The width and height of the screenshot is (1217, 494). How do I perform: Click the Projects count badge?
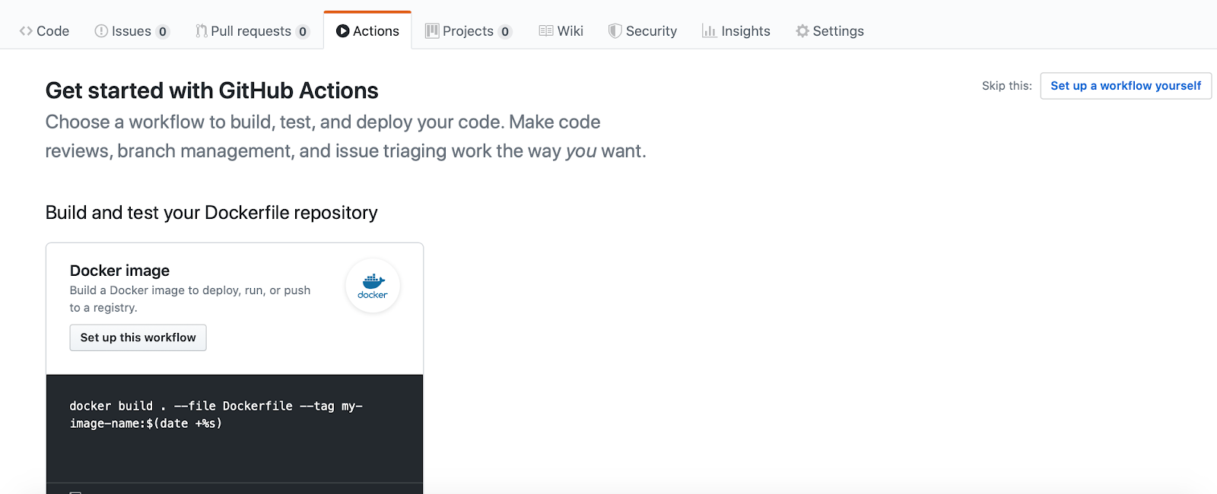(505, 32)
